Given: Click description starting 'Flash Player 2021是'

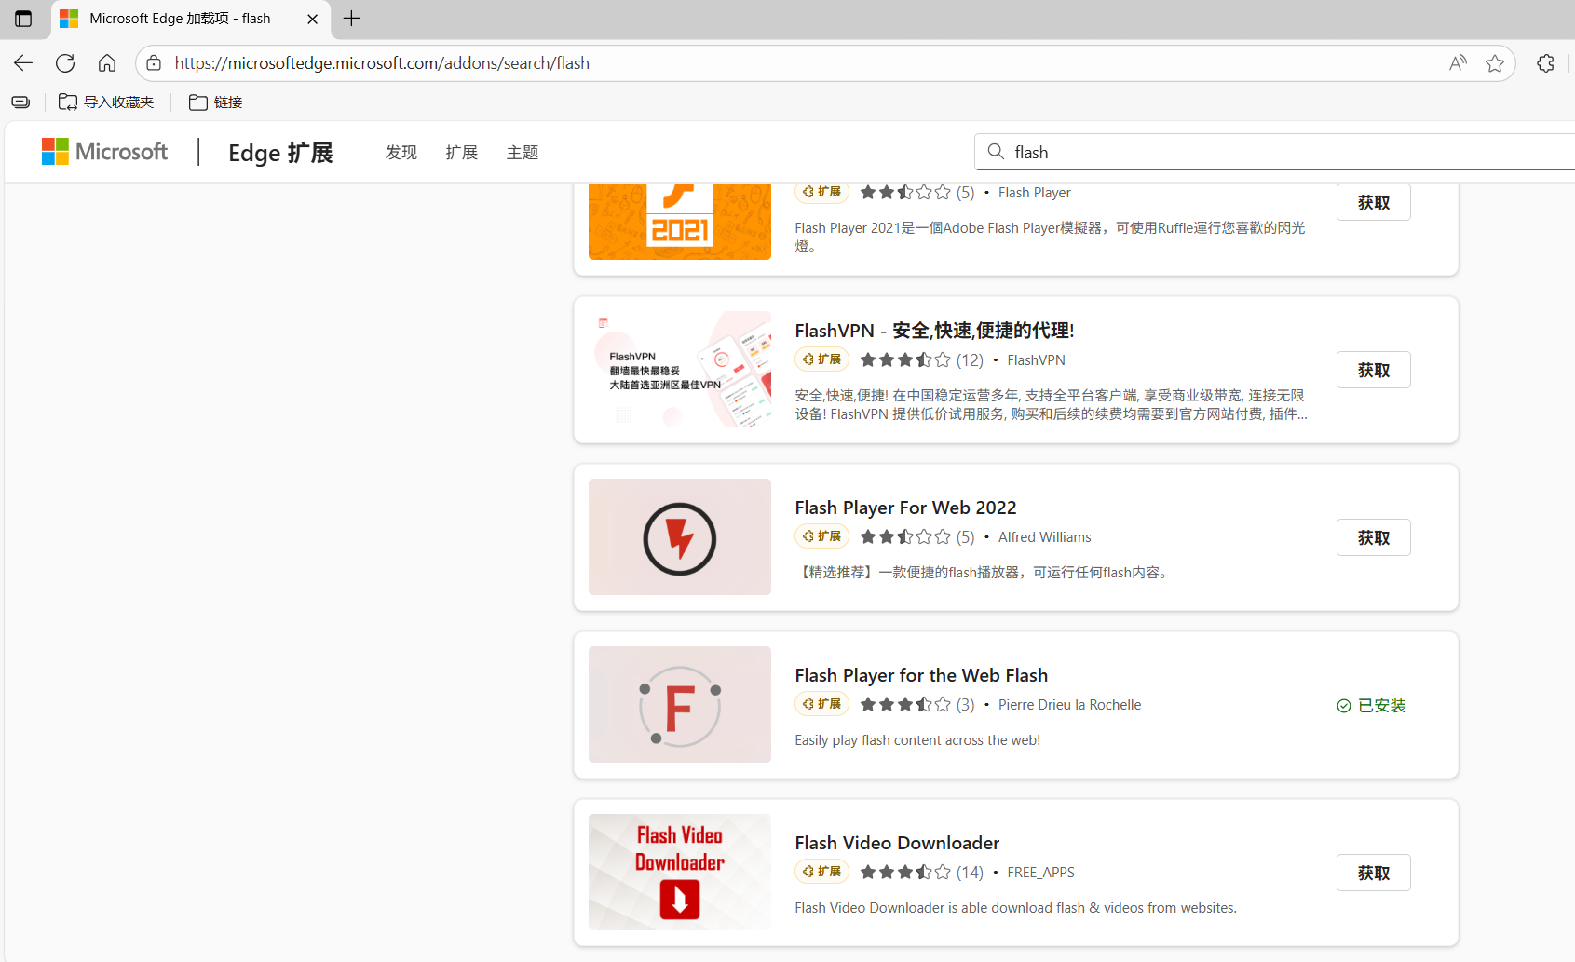Looking at the screenshot, I should (1050, 237).
